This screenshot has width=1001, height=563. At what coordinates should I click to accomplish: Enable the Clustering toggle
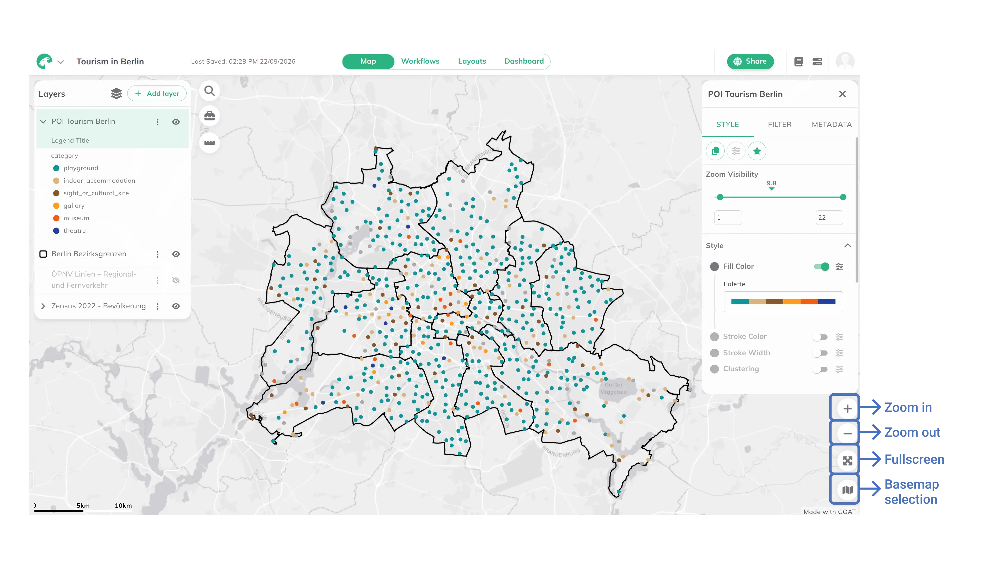[x=820, y=369]
